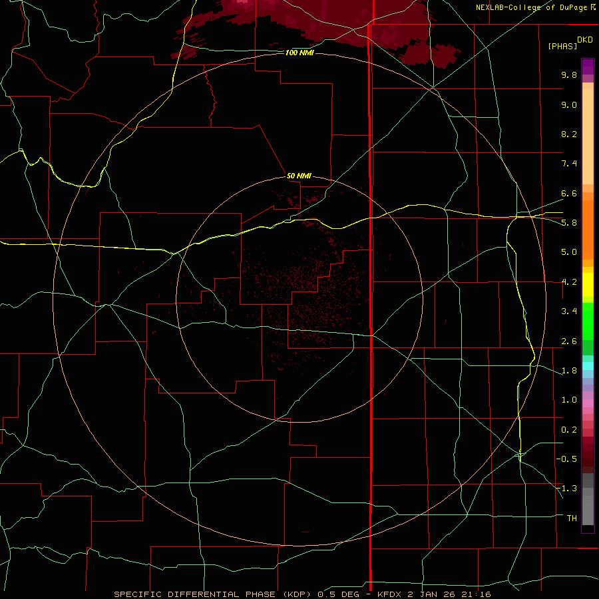Viewport: 599px width, 599px height.
Task: Click the 6.6 legend value
Action: (x=569, y=193)
